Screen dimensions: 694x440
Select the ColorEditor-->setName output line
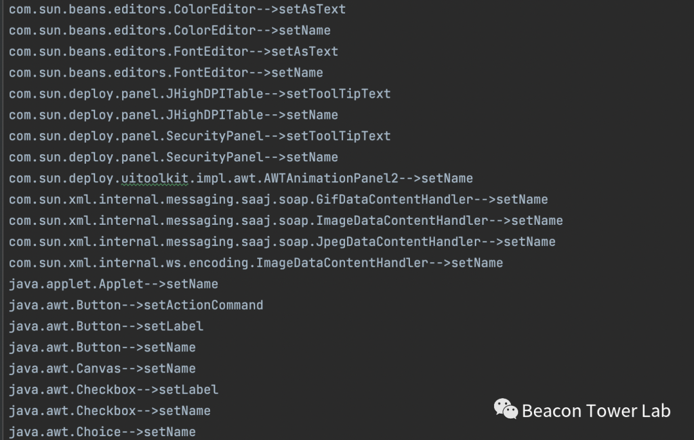(x=170, y=30)
